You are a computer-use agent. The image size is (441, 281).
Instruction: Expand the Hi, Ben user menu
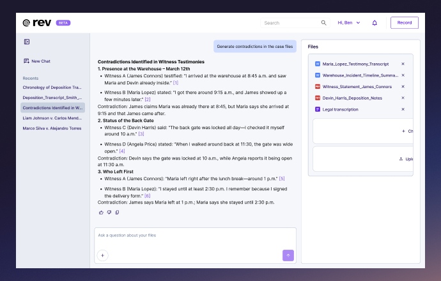[349, 23]
